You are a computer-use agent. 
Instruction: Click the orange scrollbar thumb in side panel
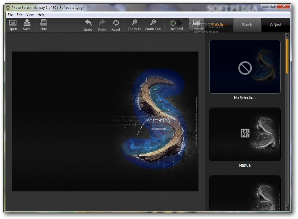click(x=287, y=56)
